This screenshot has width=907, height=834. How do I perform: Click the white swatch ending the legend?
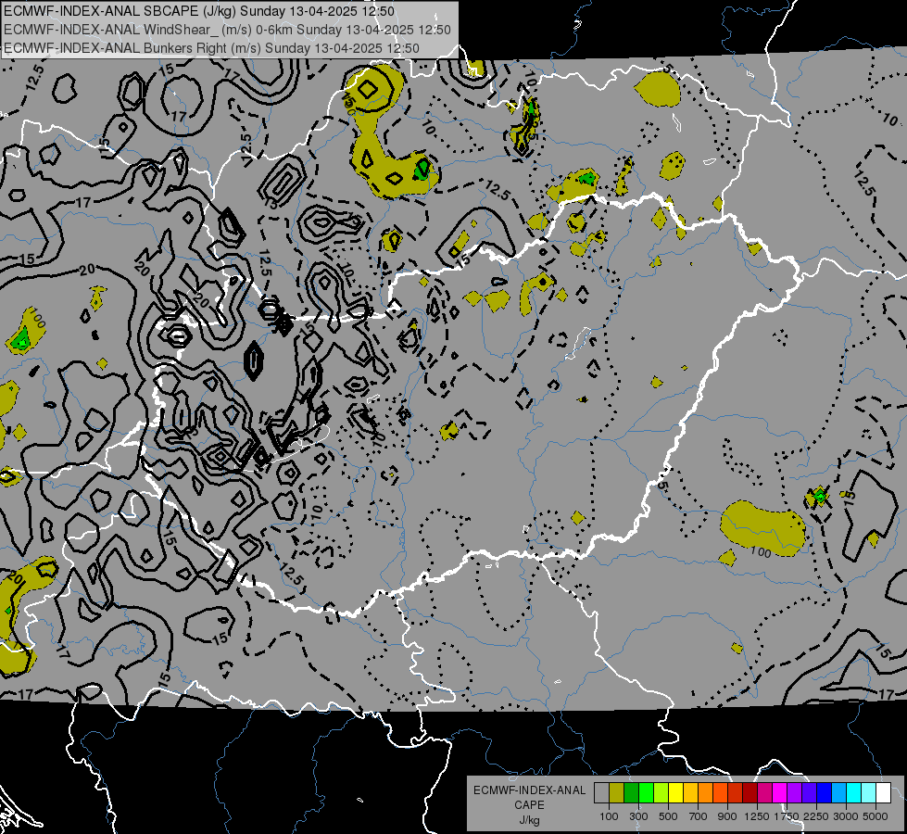coord(884,792)
